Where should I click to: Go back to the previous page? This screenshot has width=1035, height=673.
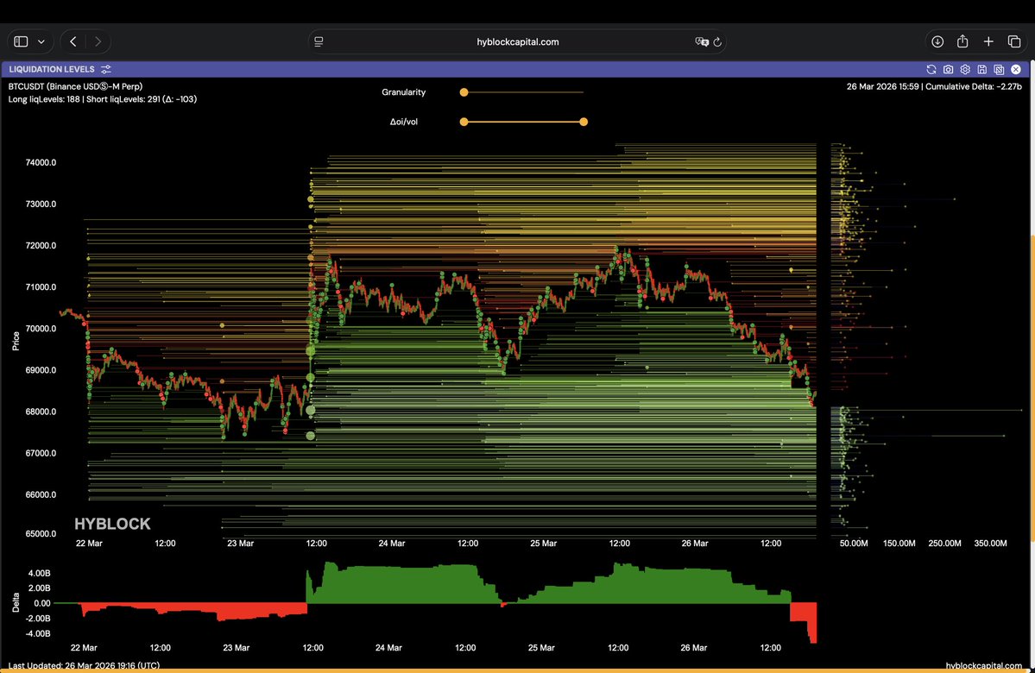[73, 41]
